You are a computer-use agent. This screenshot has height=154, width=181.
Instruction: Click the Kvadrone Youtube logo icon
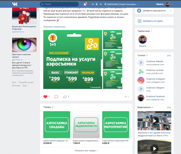(141, 72)
